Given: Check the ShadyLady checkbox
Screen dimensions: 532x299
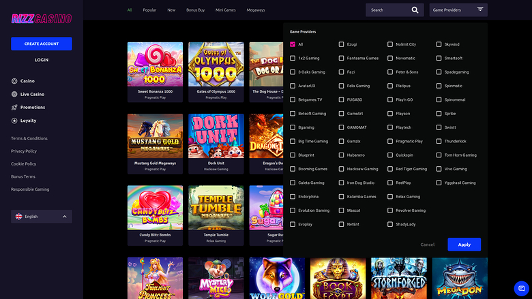Looking at the screenshot, I should (x=390, y=224).
